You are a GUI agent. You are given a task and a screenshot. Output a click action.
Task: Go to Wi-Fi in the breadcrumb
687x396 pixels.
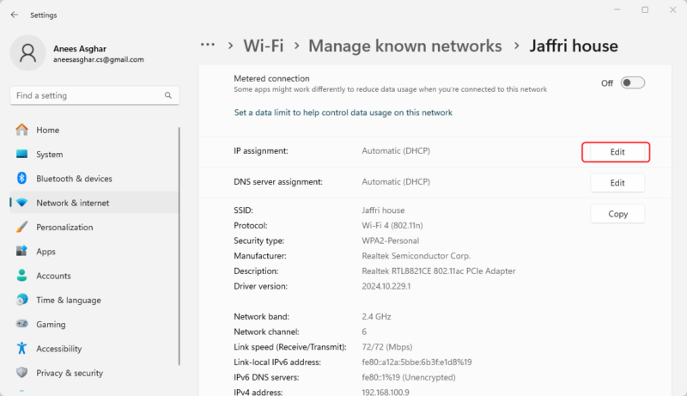pos(264,46)
